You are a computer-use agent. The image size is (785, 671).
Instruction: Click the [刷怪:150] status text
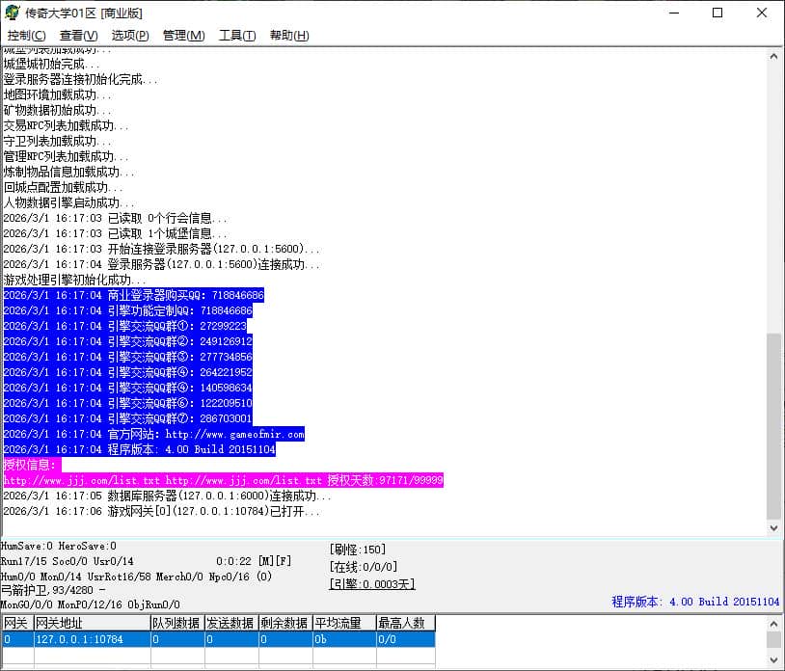click(358, 550)
